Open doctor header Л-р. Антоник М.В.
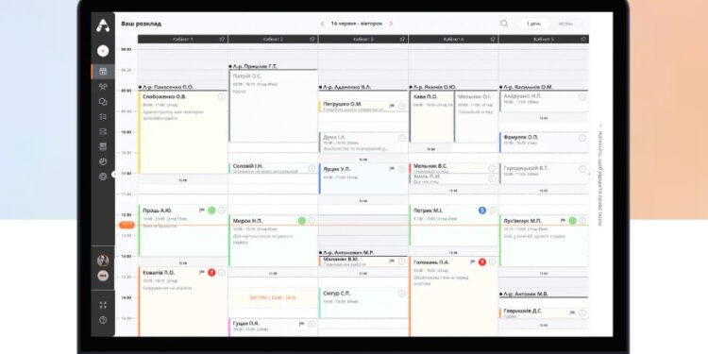Screen dimensions: 708x354 point(524,294)
